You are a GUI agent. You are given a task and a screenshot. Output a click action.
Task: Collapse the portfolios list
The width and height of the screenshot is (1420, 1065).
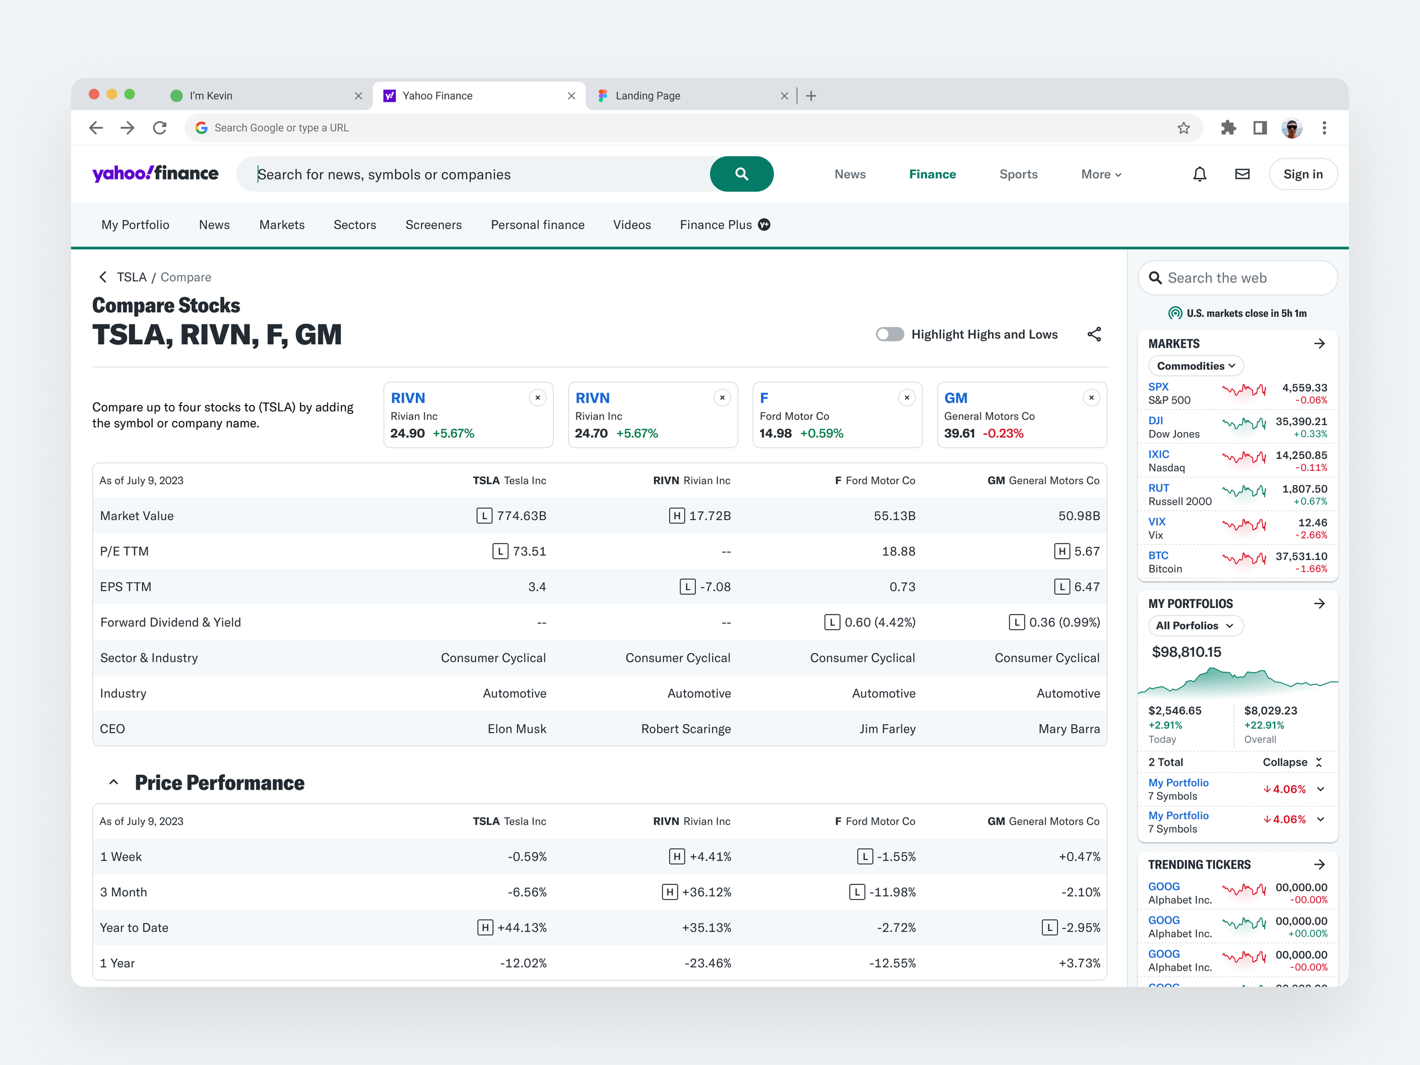[x=1292, y=762]
